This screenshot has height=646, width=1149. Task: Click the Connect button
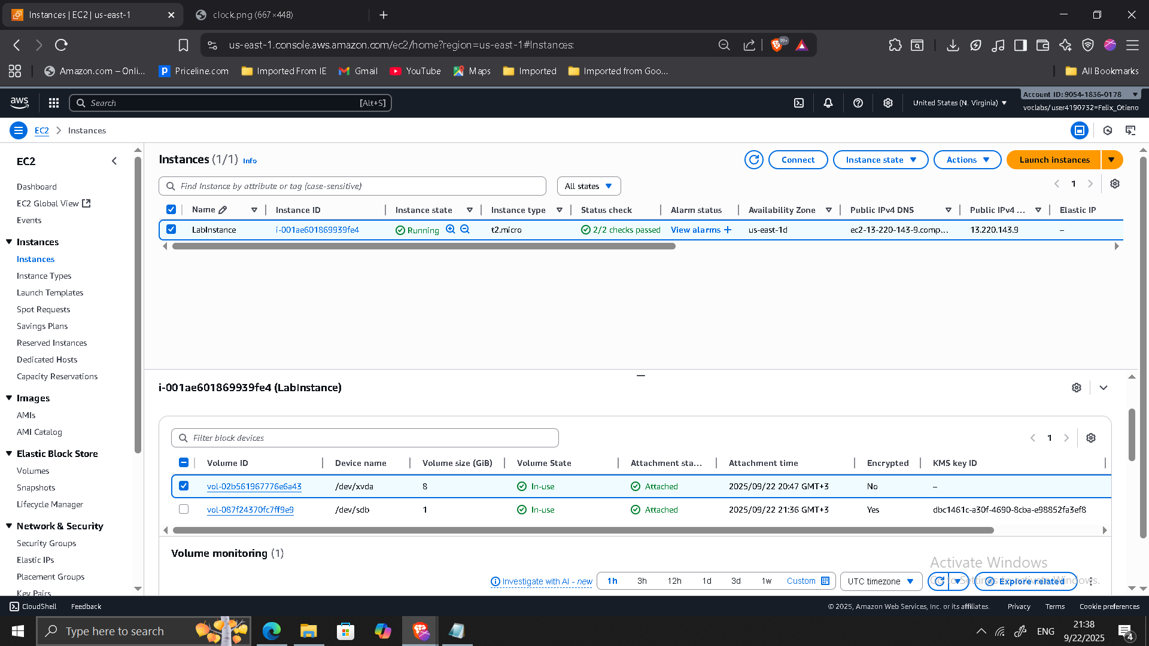pos(798,160)
